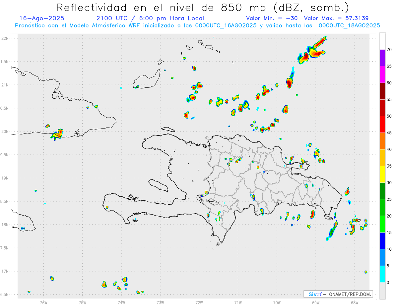The height and width of the screenshot is (307, 398).
Task: Click the purple 65–70 dBZ colorbar segment
Action: coord(382,58)
